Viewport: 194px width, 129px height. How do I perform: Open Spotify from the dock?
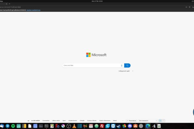click(x=13, y=126)
